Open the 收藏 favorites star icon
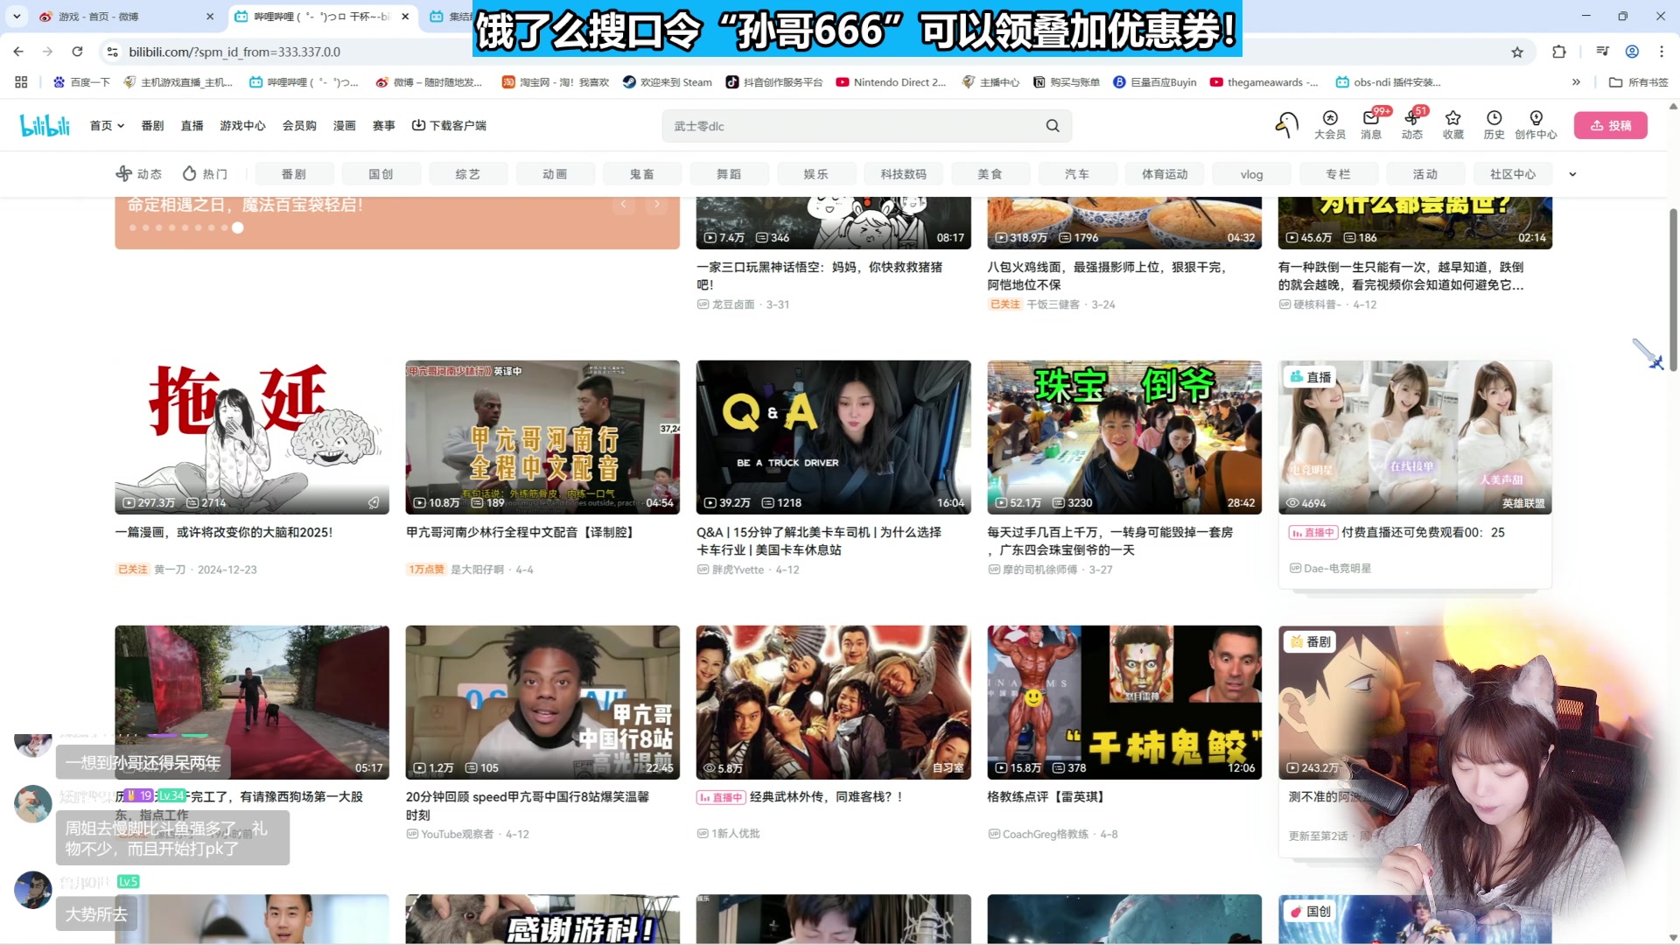This screenshot has height=945, width=1680. point(1453,125)
